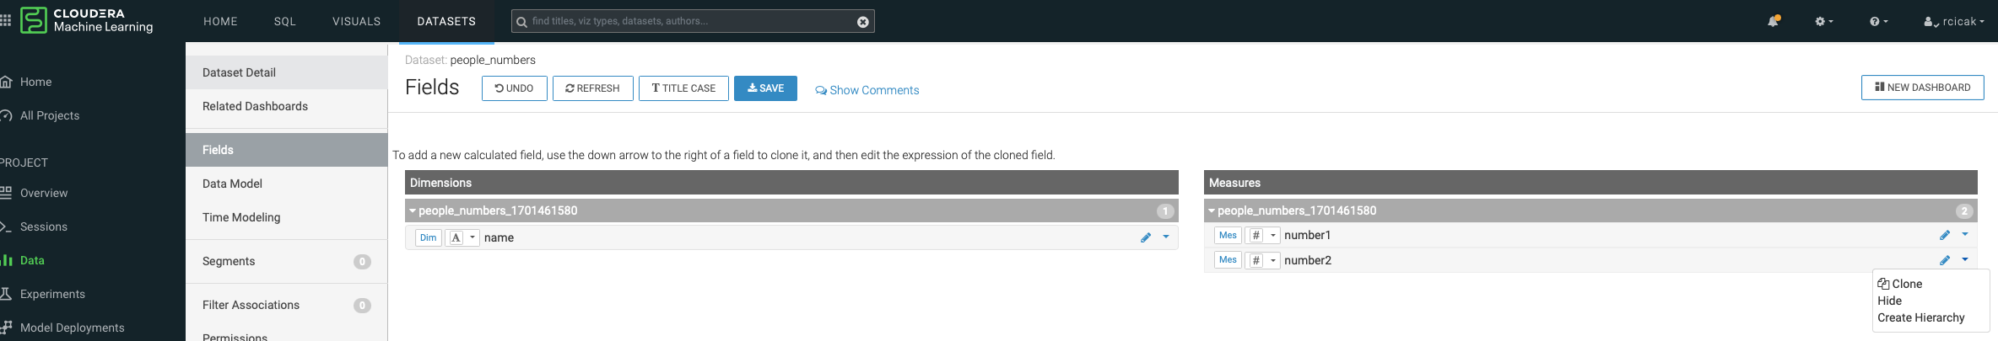Toggle the Dim badge on name field

(x=428, y=237)
